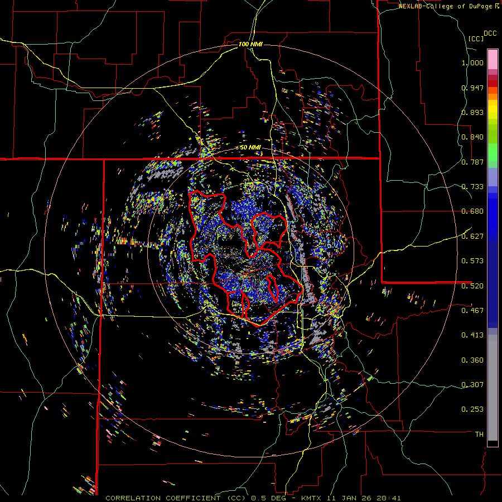Click the "[CC]" units label
Screen dimensions: 502x502
[476, 38]
